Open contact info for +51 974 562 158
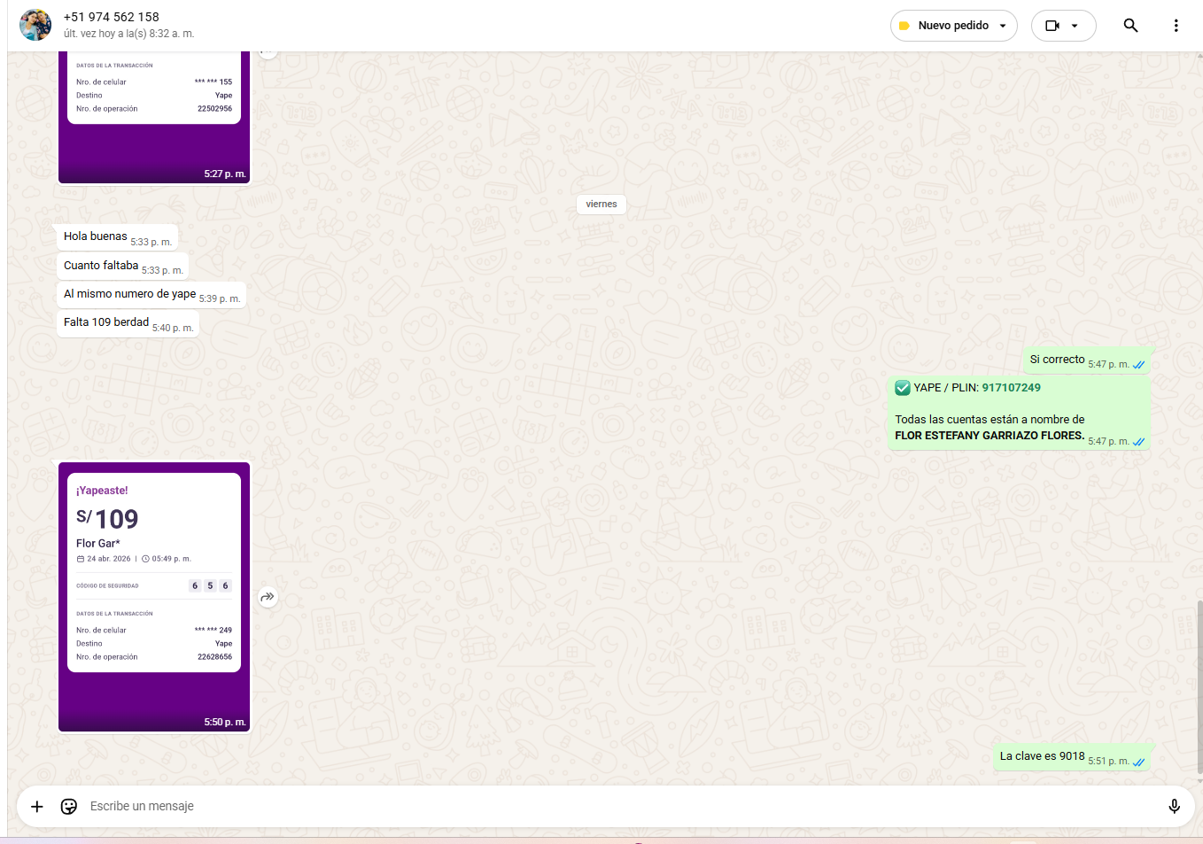Image resolution: width=1203 pixels, height=844 pixels. [x=112, y=17]
